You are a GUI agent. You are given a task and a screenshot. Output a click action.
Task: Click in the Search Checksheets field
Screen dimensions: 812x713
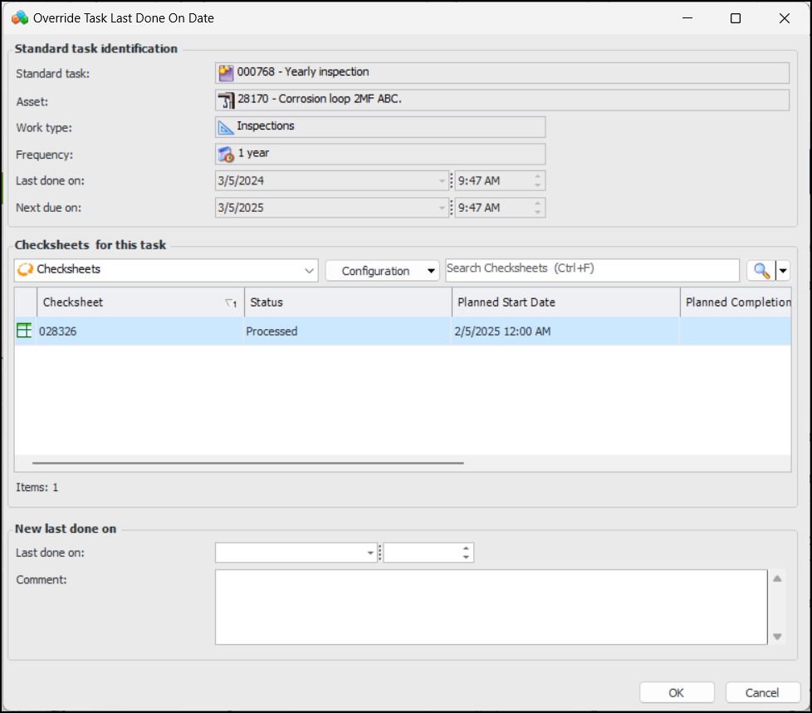[591, 270]
